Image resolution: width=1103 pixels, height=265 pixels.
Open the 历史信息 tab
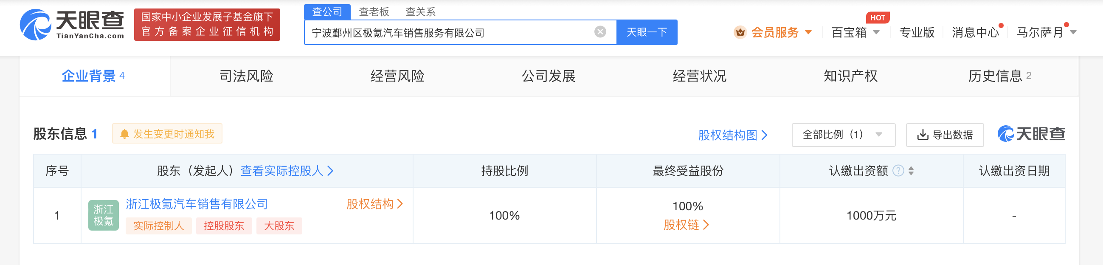[1000, 76]
